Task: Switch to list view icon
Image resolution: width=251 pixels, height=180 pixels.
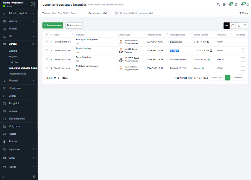Action: [227, 25]
